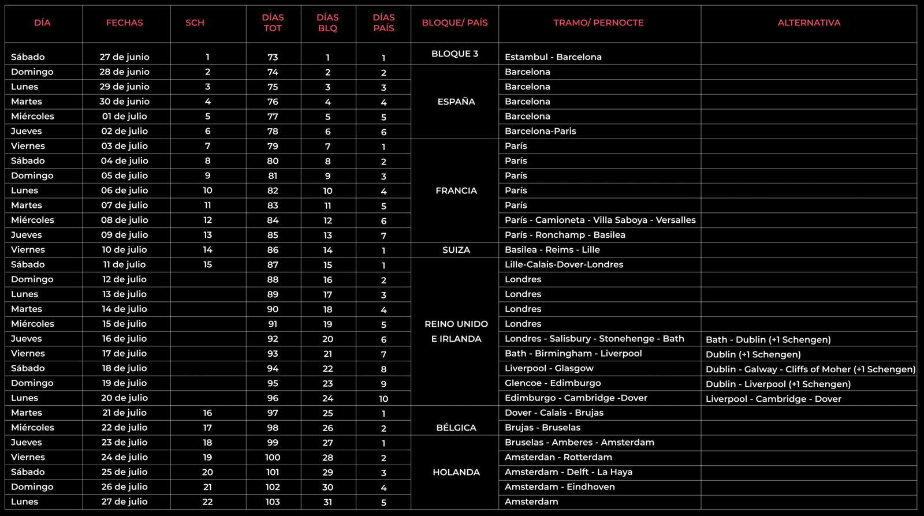Viewport: 924px width, 516px height.
Task: Click the Lille-Calais-Dover-Londres route cell
Action: coord(564,264)
